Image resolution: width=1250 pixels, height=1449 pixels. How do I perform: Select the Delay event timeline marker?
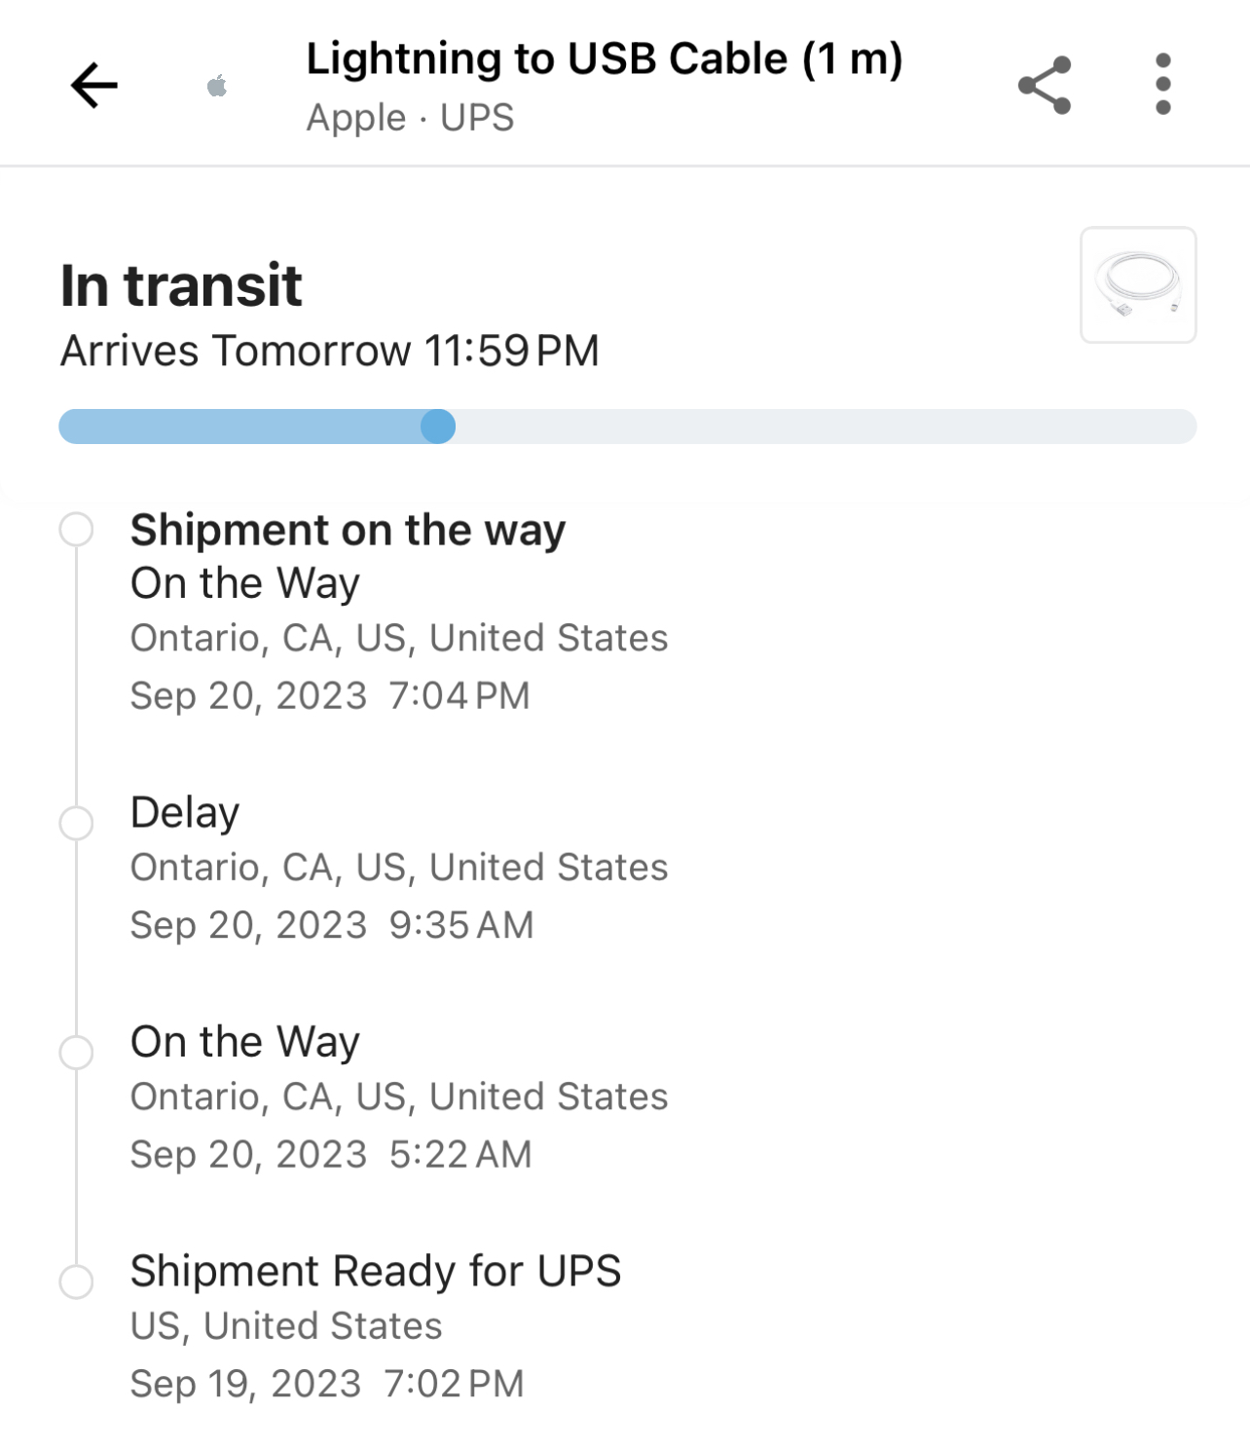pos(76,823)
